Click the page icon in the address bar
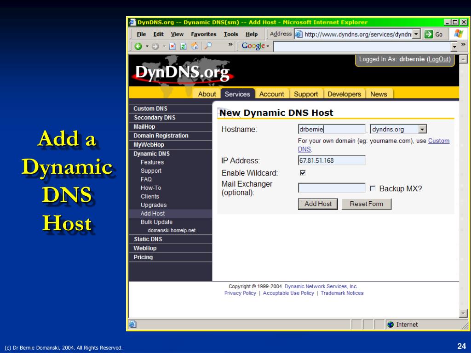The width and height of the screenshot is (471, 353). click(x=299, y=34)
